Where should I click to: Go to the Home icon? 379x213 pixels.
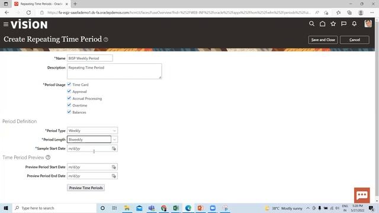(x=322, y=24)
